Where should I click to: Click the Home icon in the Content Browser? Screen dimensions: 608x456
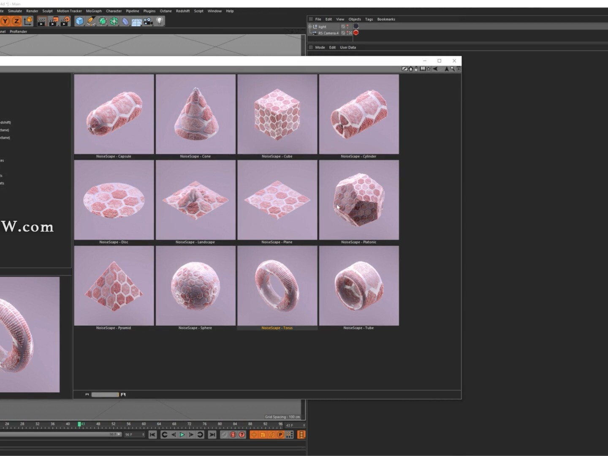[411, 68]
